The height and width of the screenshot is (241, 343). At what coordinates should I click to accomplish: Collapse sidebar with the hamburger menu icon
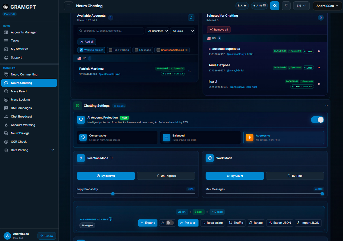tap(68, 6)
